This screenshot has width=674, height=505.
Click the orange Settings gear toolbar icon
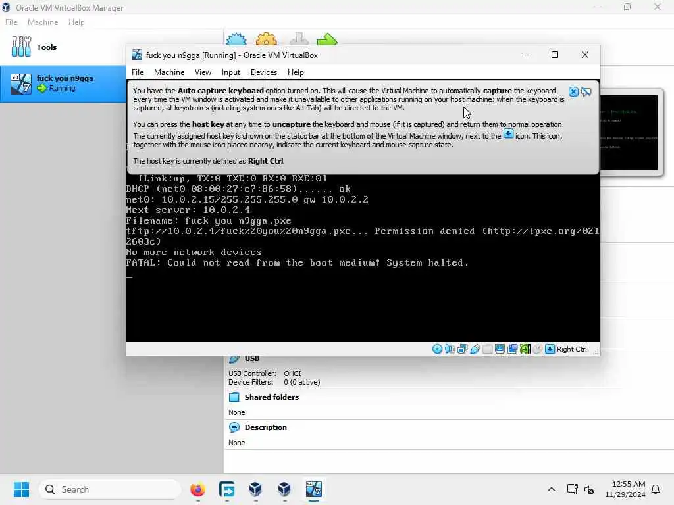point(267,39)
